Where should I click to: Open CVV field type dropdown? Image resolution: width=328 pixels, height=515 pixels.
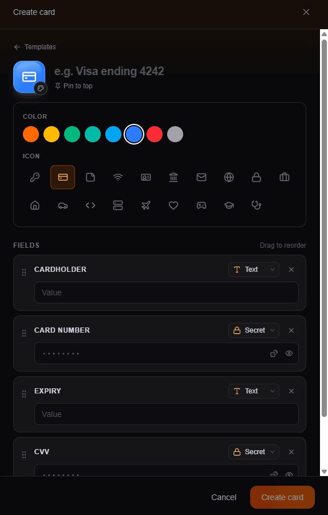coord(254,451)
